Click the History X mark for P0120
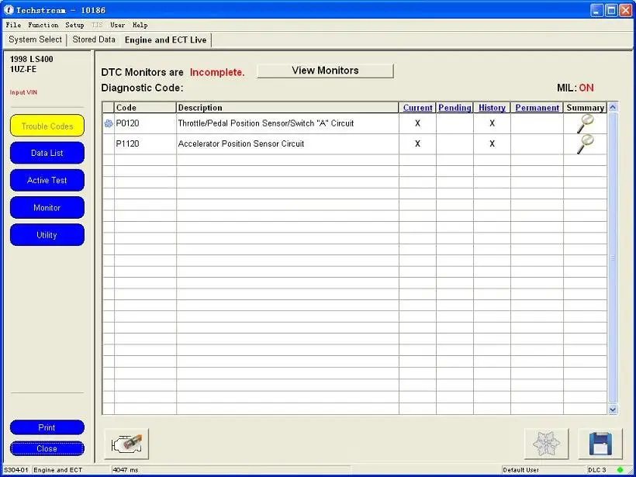 pyautogui.click(x=492, y=124)
